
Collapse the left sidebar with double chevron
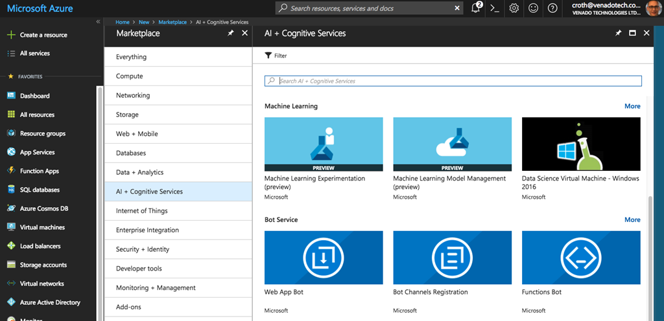pos(99,21)
